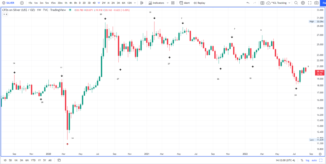Select the red up arrow below March 2020 low
The width and height of the screenshot is (326, 164).
(67, 144)
